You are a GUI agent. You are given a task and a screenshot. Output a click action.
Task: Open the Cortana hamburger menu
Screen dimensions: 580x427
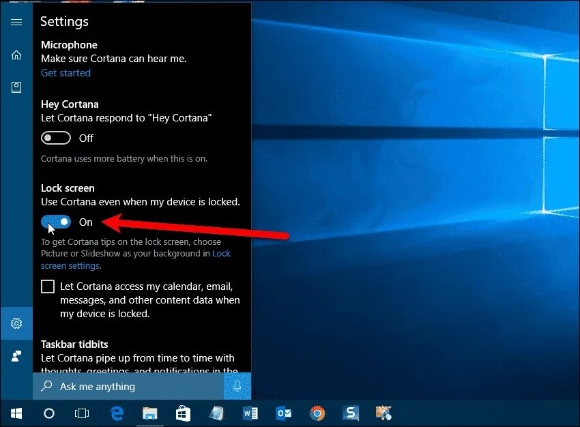point(16,23)
